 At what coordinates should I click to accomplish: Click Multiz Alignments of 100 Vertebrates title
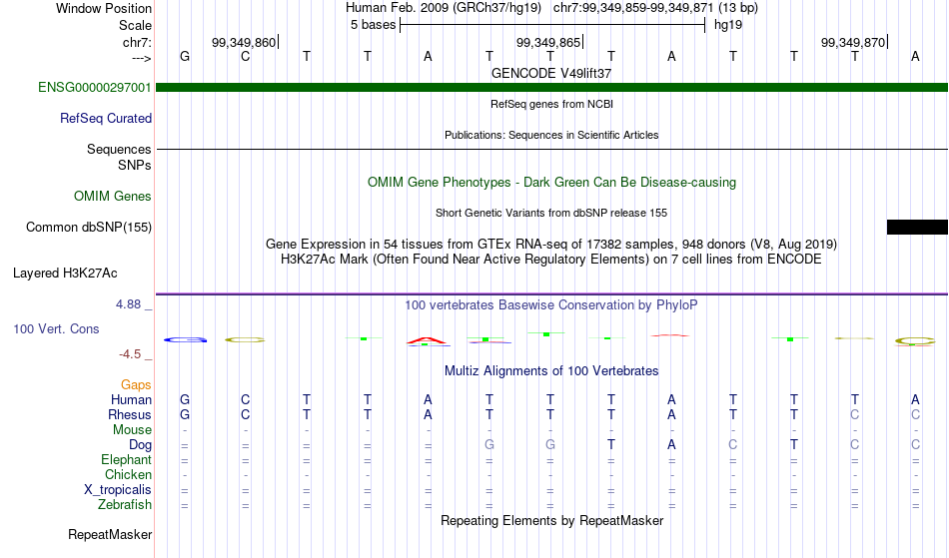(551, 371)
